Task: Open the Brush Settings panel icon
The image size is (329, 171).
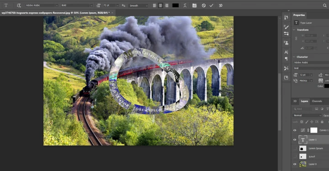Action: click(286, 27)
